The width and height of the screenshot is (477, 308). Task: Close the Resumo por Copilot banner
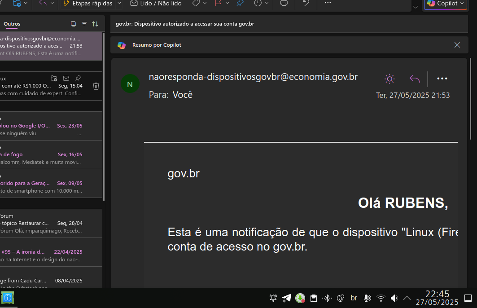[457, 45]
